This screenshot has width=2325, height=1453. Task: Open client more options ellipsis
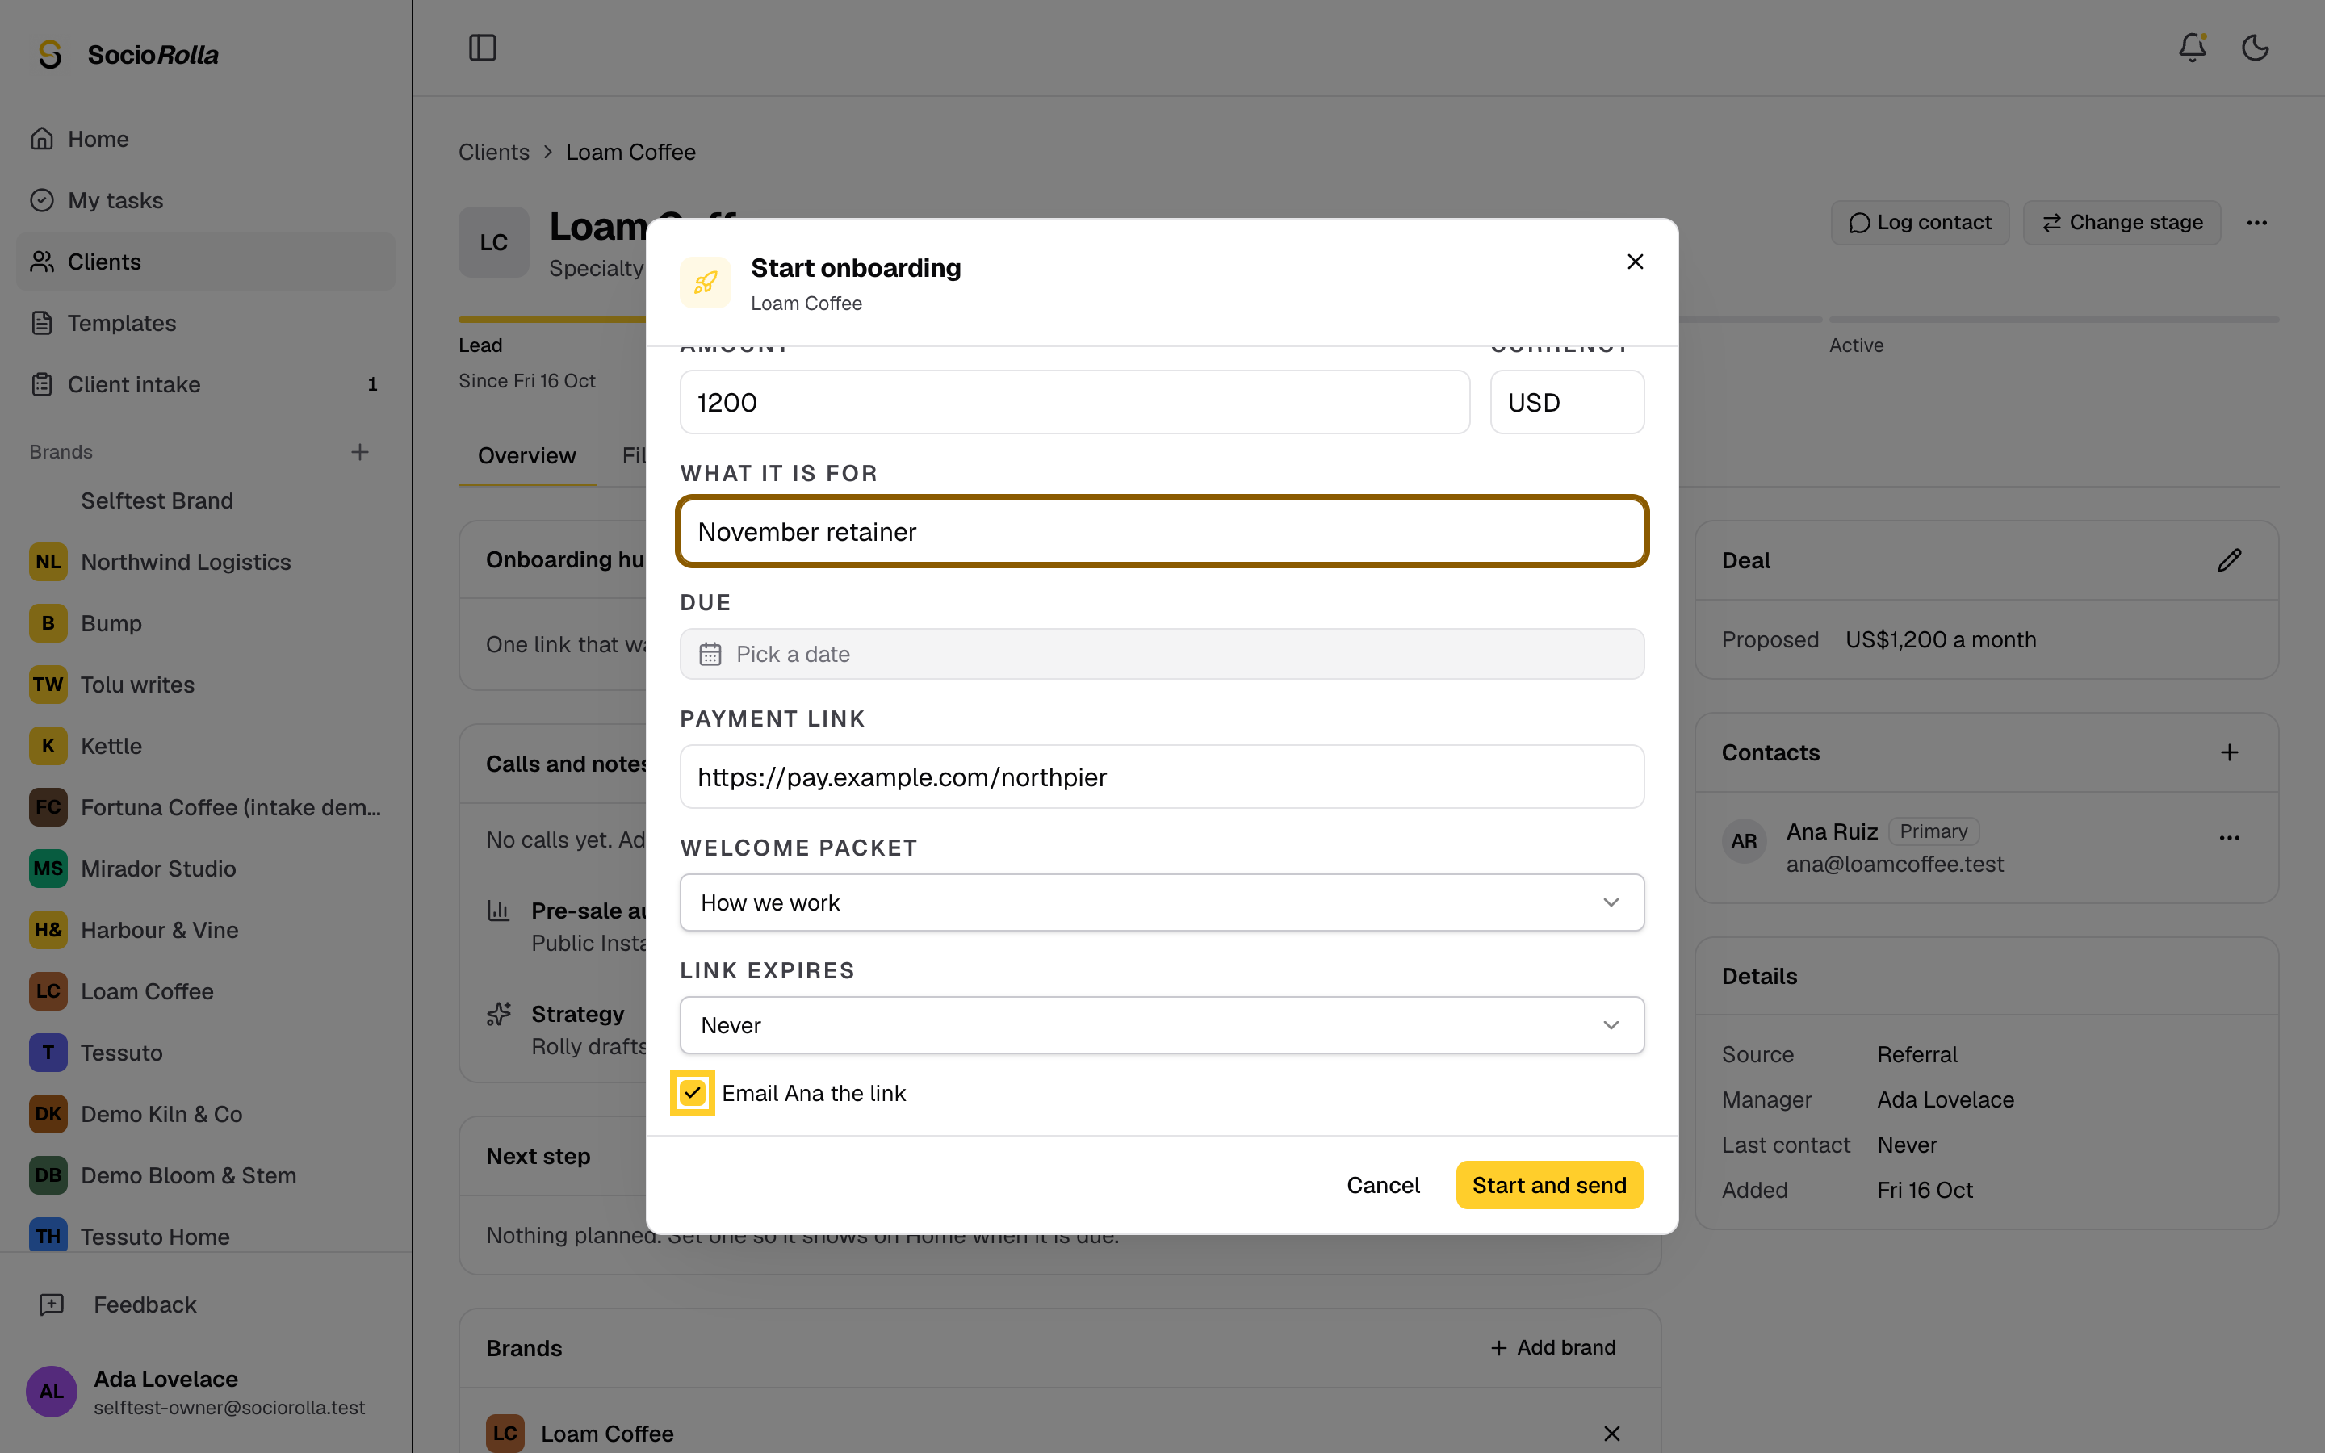(x=2257, y=223)
